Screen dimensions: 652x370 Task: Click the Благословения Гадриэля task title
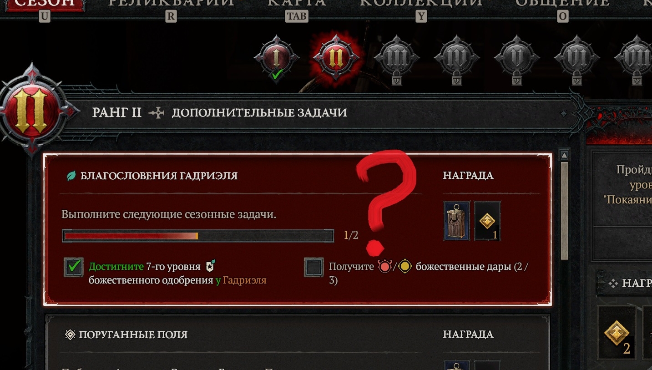pyautogui.click(x=159, y=176)
